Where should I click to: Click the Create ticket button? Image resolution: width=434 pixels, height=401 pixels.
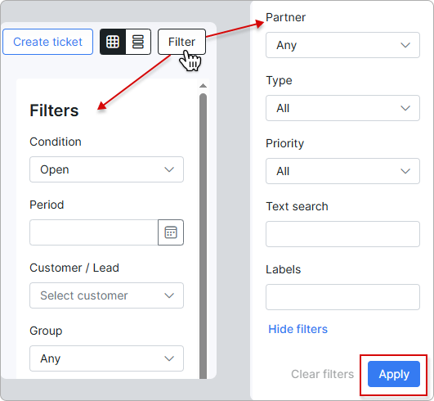coord(47,42)
